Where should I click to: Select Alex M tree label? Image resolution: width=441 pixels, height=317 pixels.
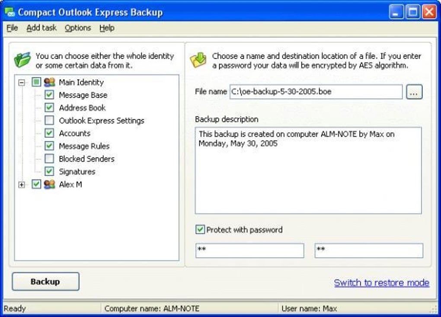coord(70,184)
